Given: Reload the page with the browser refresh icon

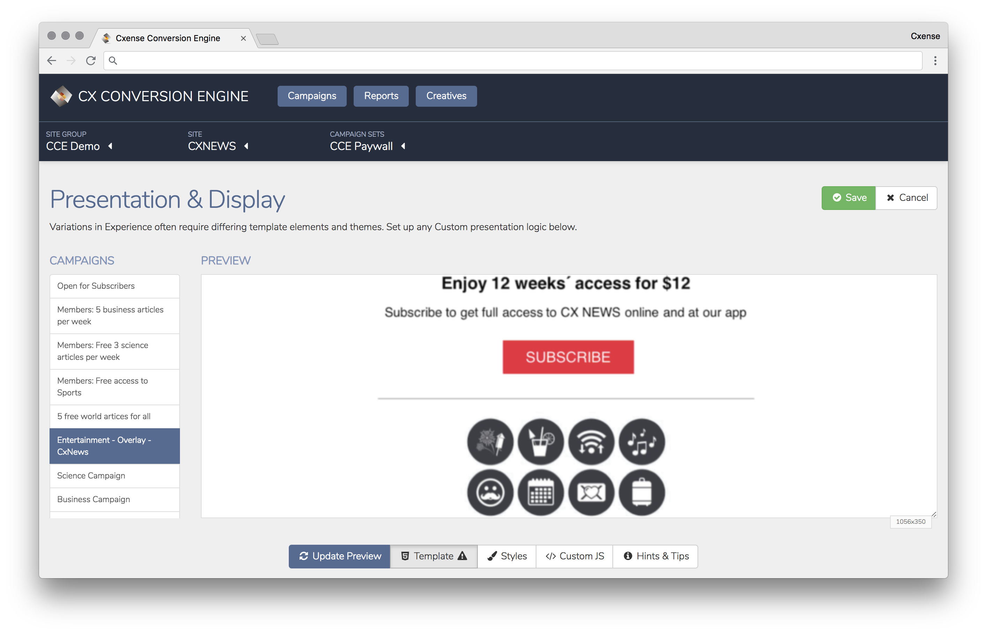Looking at the screenshot, I should point(91,61).
